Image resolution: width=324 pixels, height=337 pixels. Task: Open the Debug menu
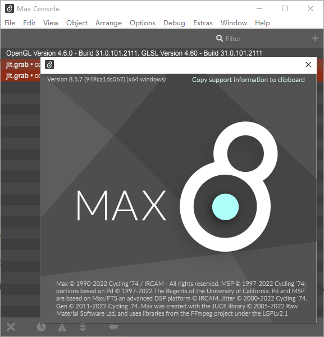point(174,23)
